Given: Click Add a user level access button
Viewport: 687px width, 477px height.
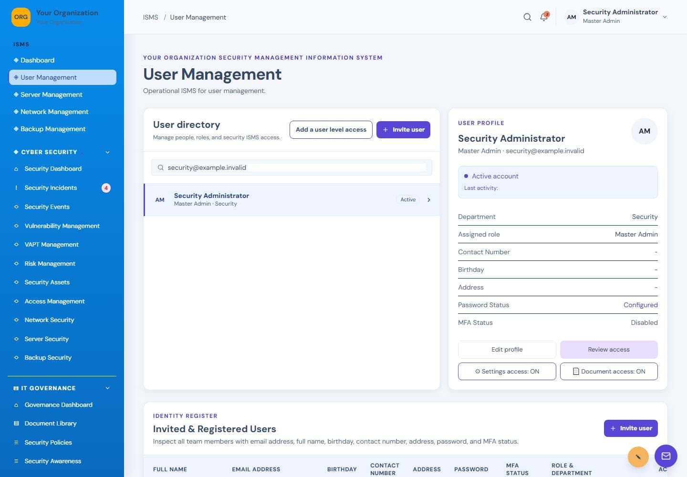Looking at the screenshot, I should click(331, 130).
